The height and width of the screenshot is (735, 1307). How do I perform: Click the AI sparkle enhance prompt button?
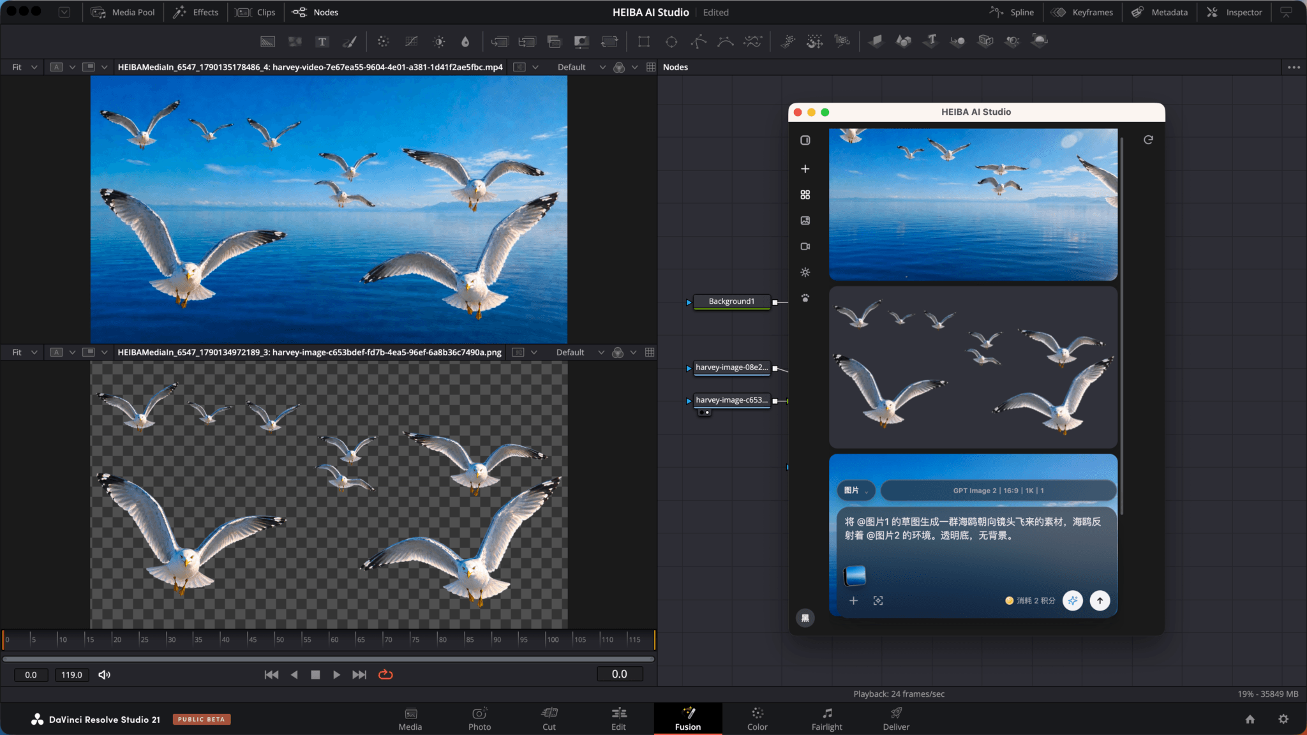[x=1073, y=600]
